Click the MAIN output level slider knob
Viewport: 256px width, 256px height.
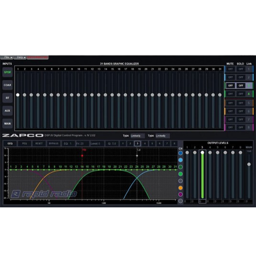pyautogui.click(x=249, y=164)
